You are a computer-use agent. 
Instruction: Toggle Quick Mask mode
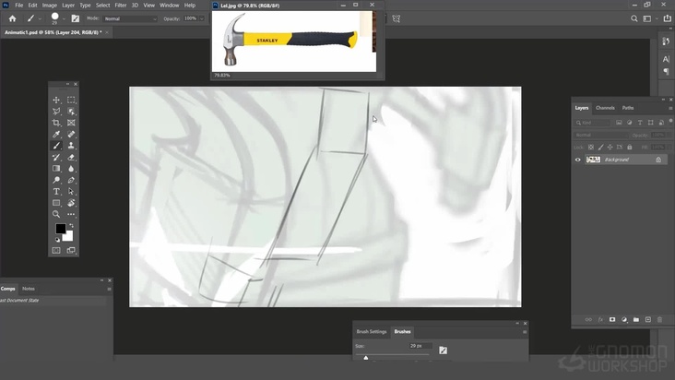coord(56,250)
